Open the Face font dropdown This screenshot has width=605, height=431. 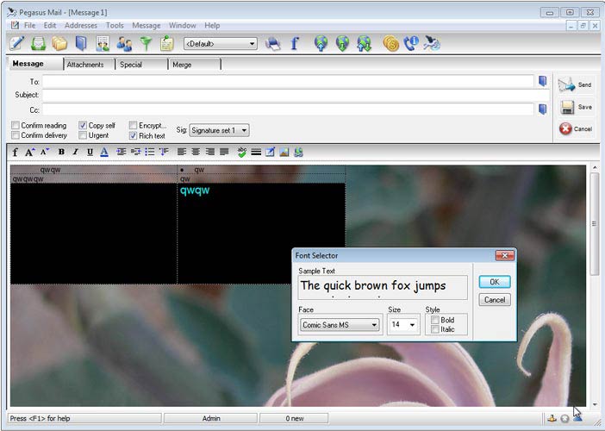(373, 325)
